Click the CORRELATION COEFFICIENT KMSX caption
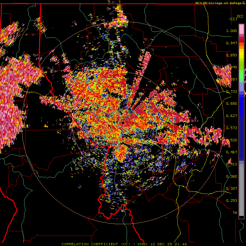This screenshot has width=246, height=246. tap(124, 244)
